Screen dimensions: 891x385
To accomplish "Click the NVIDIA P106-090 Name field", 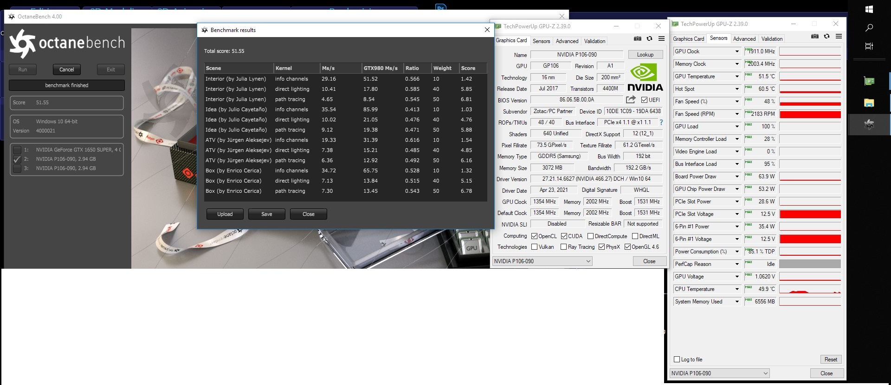I will coord(577,55).
